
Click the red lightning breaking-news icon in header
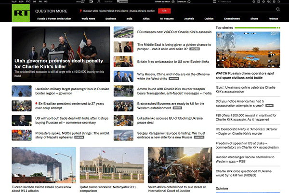[80, 11]
